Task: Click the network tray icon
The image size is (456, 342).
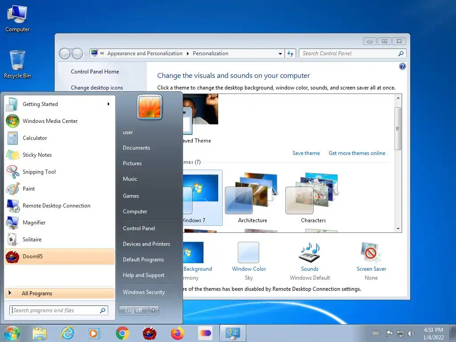Action: [400, 333]
